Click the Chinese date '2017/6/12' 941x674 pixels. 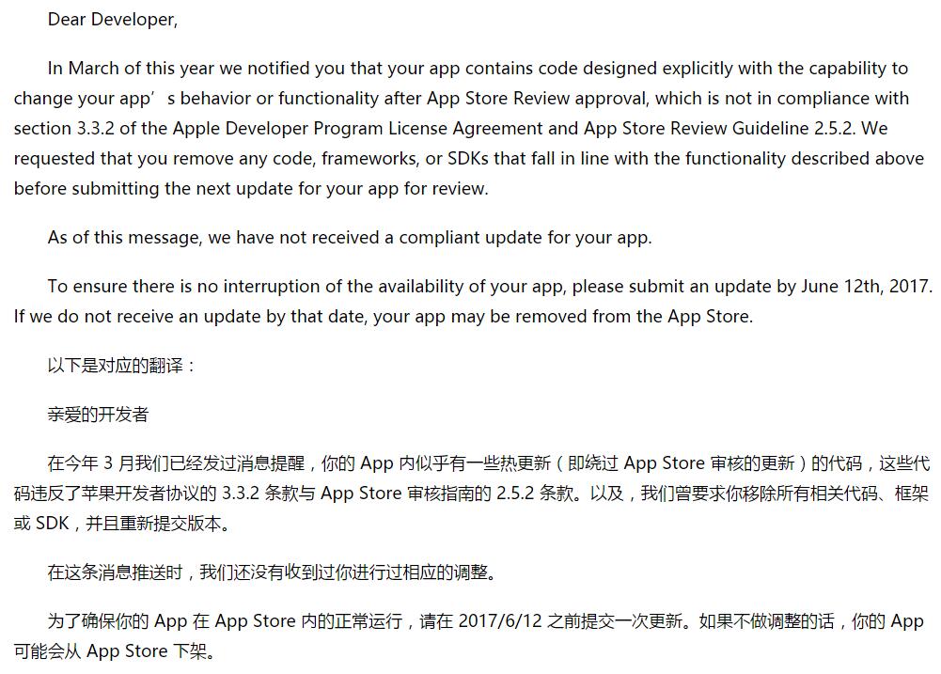[500, 621]
